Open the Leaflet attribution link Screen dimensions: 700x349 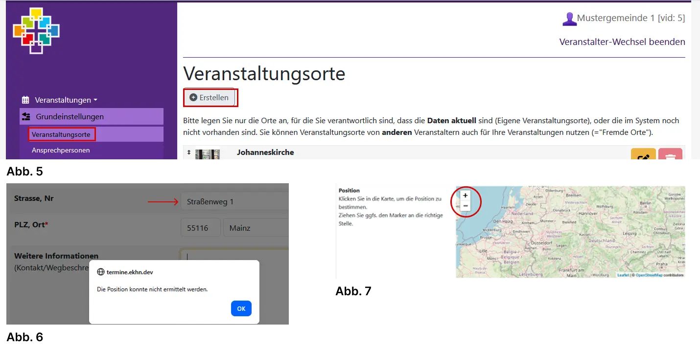point(623,275)
